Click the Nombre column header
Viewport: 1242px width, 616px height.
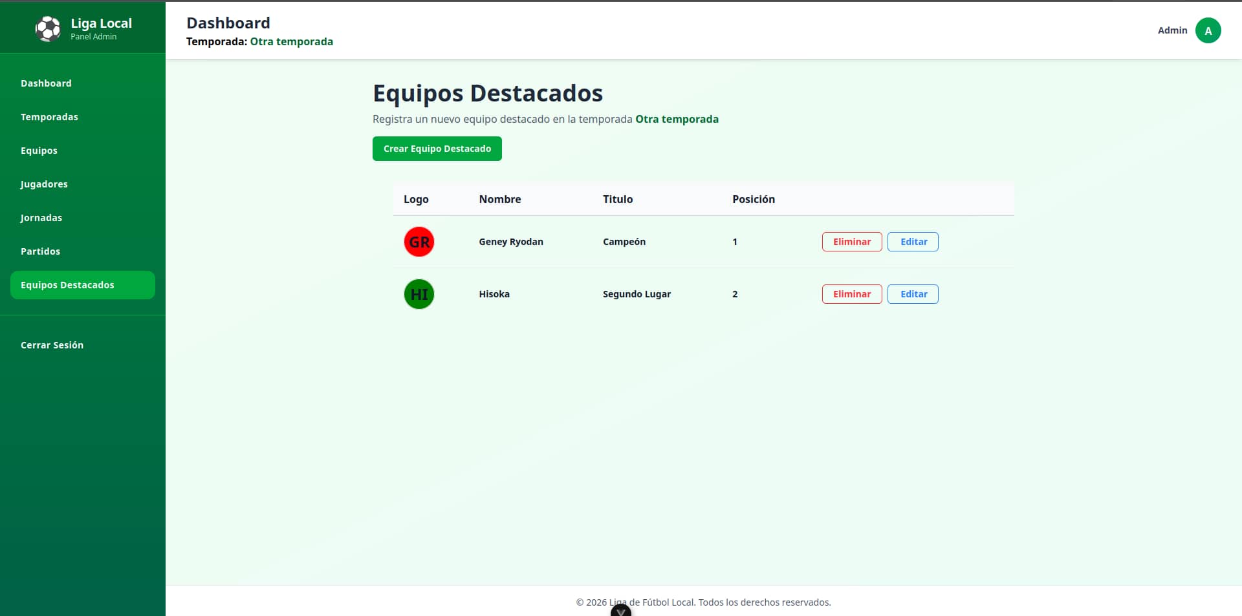(500, 199)
